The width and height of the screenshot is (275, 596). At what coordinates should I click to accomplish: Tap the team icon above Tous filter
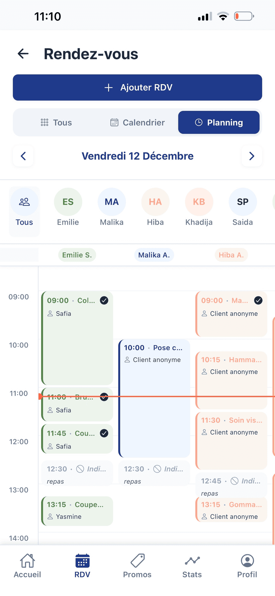[24, 202]
